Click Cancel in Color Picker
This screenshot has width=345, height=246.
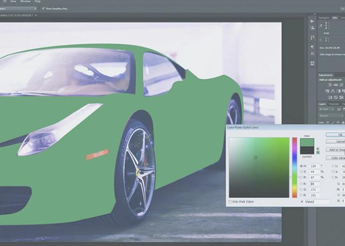[x=335, y=141]
